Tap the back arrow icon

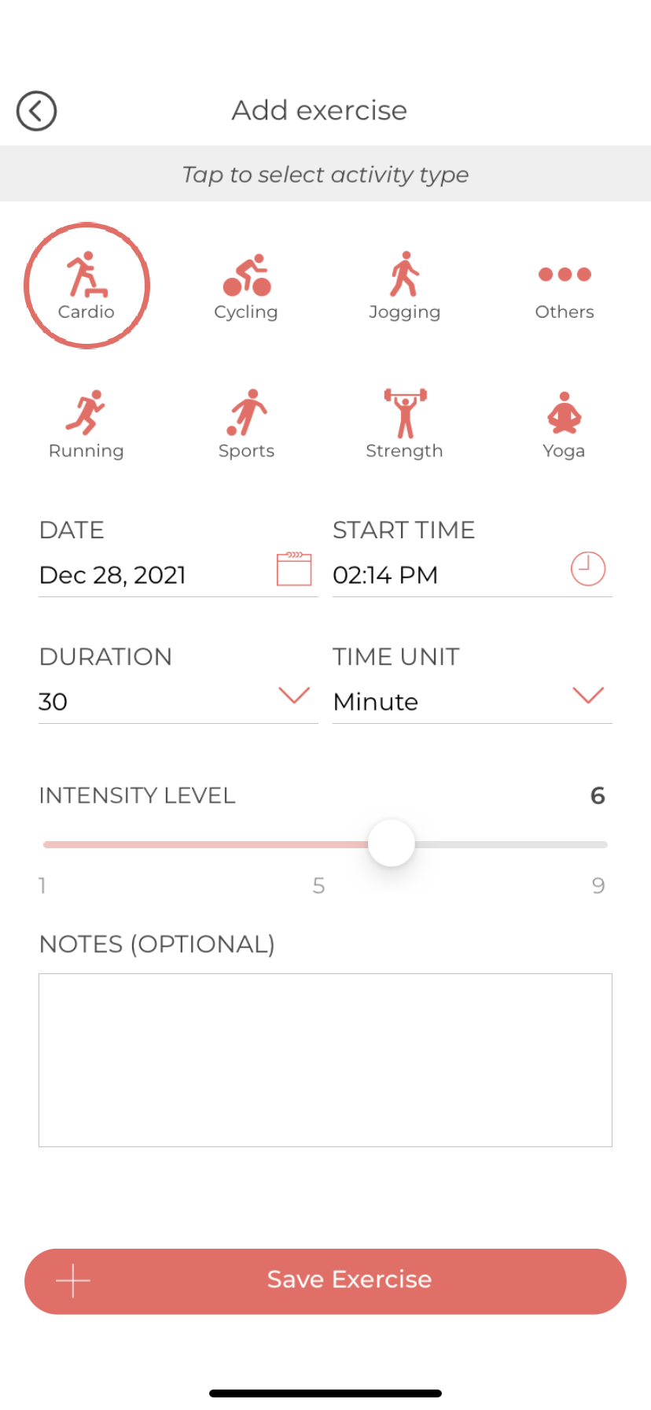click(x=36, y=111)
